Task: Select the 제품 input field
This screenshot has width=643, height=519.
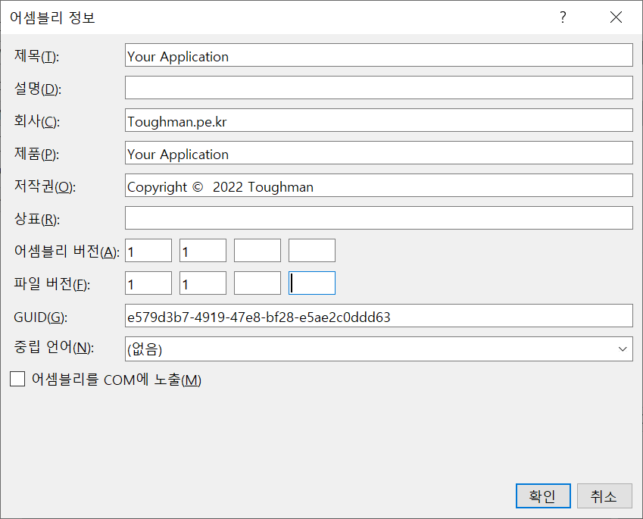Action: [379, 154]
